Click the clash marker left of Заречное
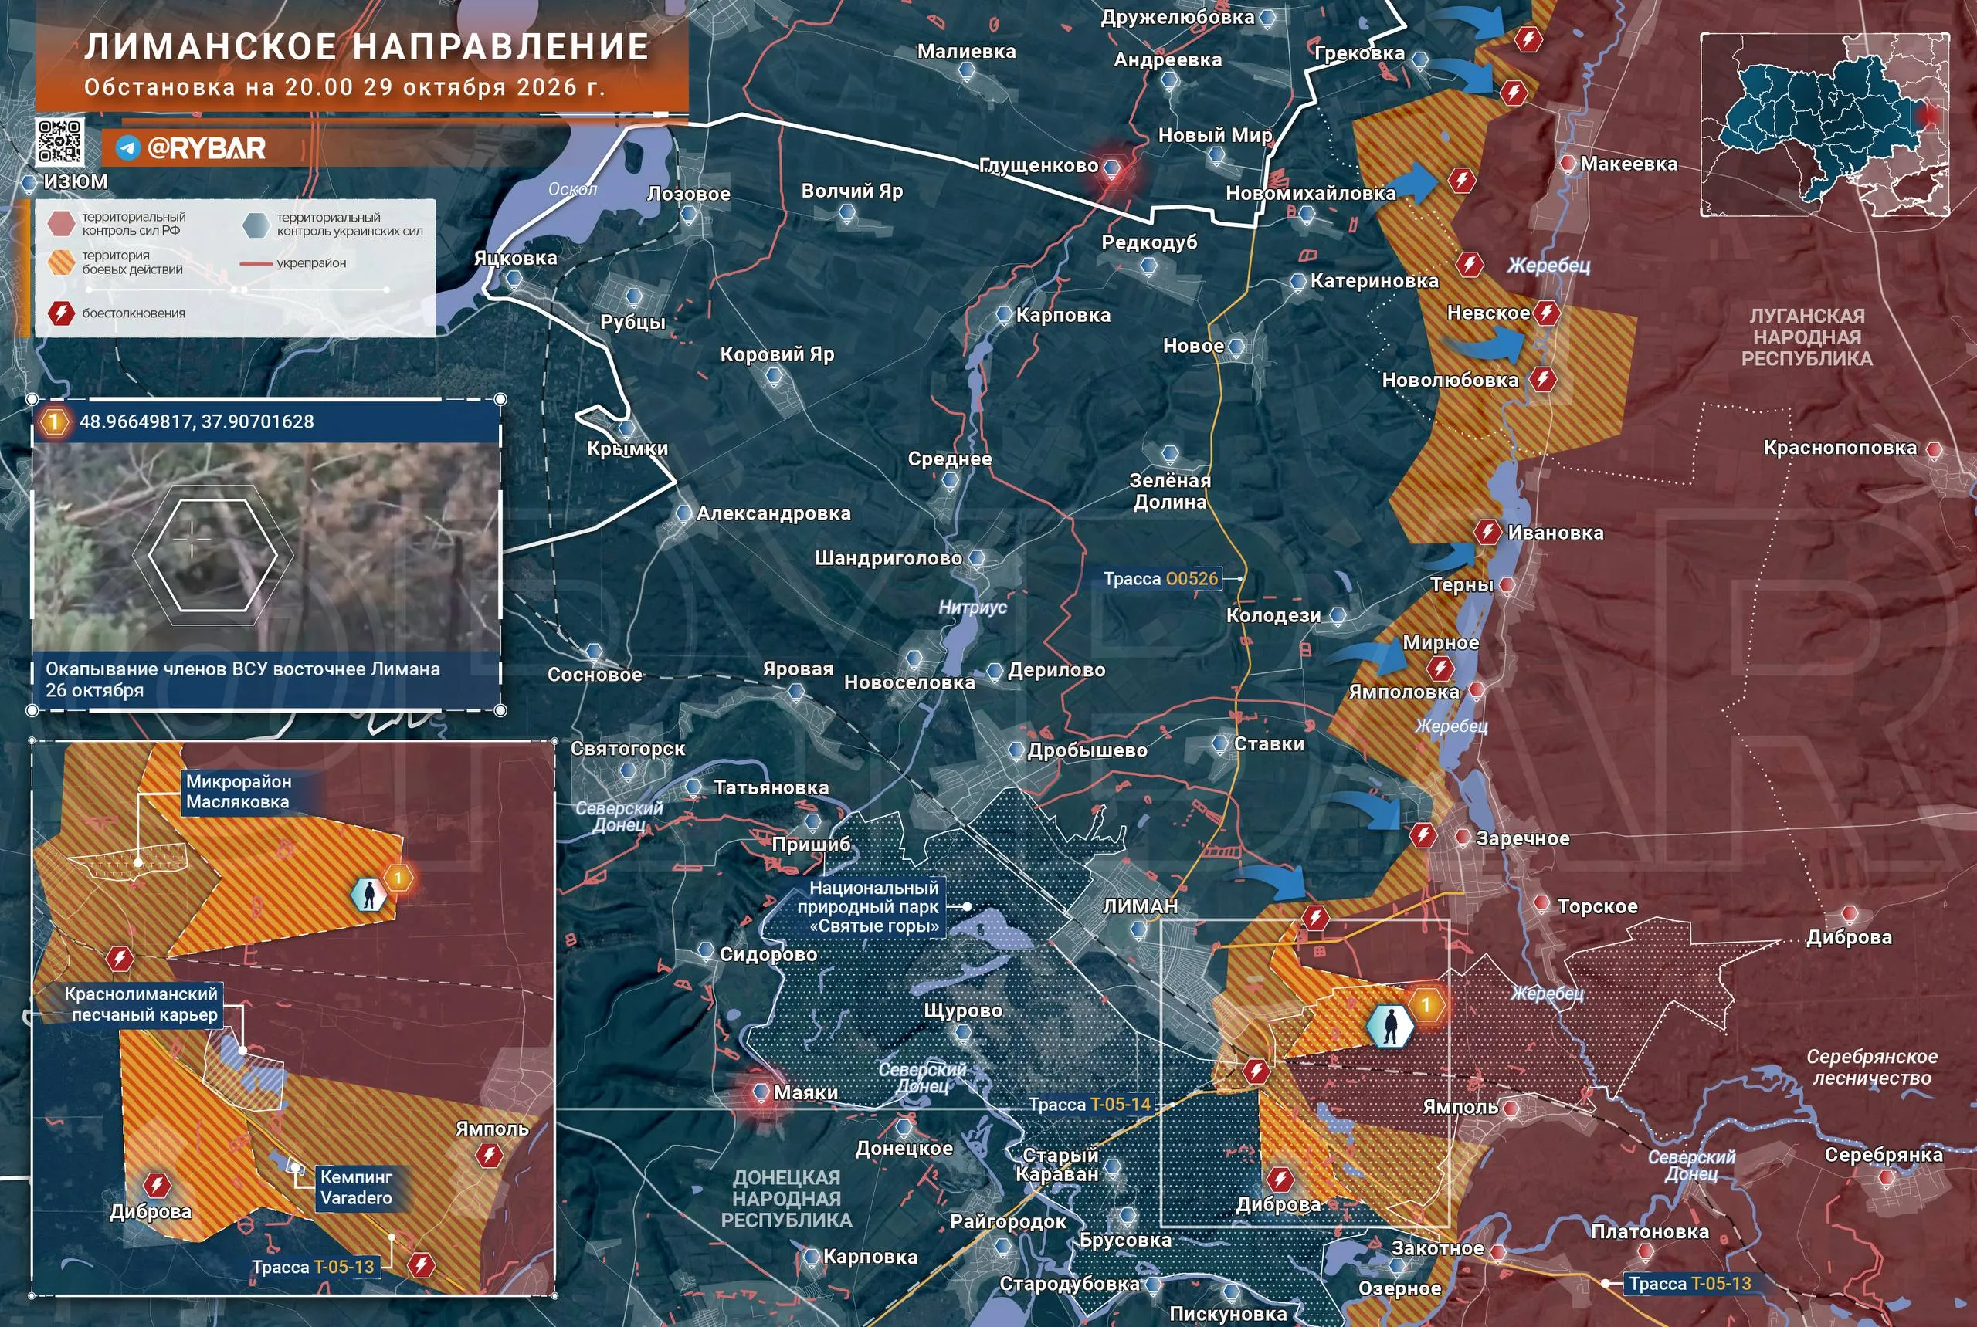Image resolution: width=1977 pixels, height=1327 pixels. (x=1423, y=836)
